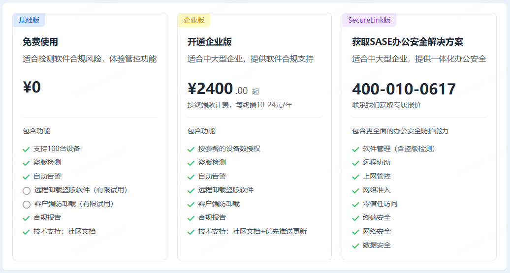510x273 pixels.
Task: Click the circle icon beside 远程卸载盗版软件（有限试用）
Action: click(x=27, y=191)
